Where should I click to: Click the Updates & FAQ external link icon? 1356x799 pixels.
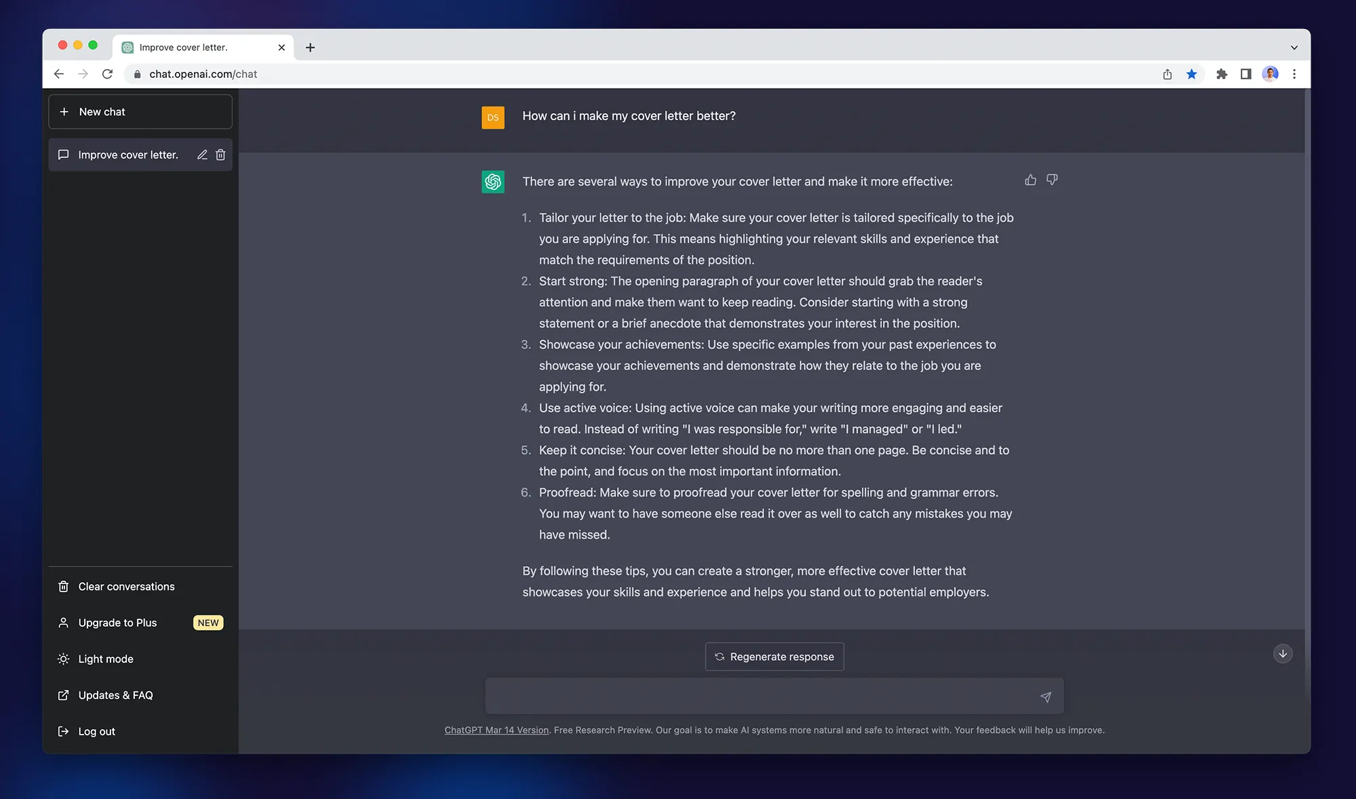(63, 695)
